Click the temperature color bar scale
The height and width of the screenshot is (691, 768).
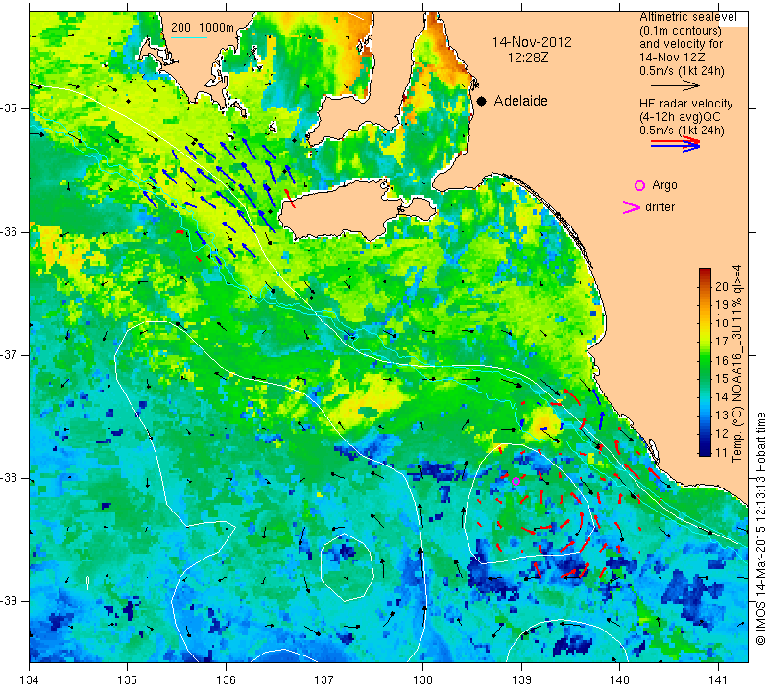coord(705,362)
